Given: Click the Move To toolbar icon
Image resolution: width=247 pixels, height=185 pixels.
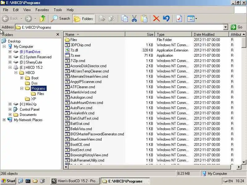Looking at the screenshot, I should (x=102, y=18).
